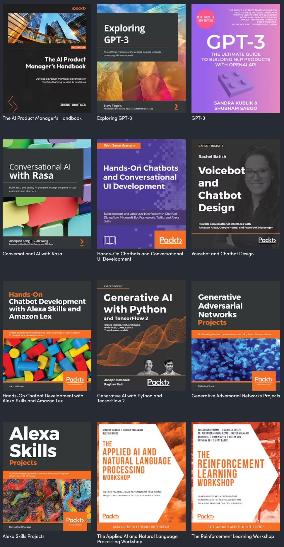Click the 'GPT-3' title text link
Image resolution: width=284 pixels, height=547 pixels.
coord(198,118)
